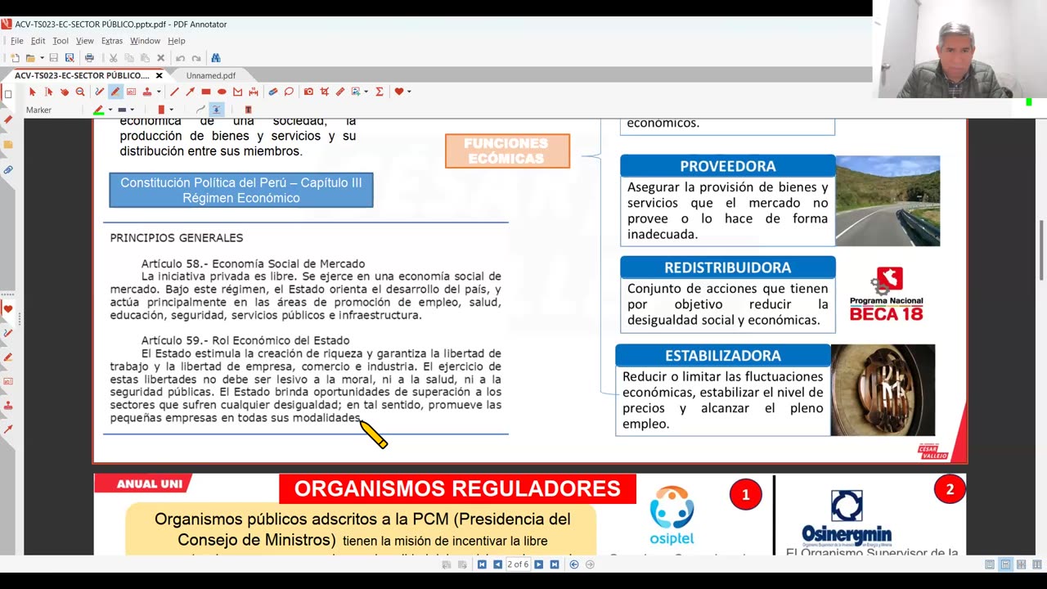Select the Line drawing tool
This screenshot has height=589, width=1047.
[174, 92]
